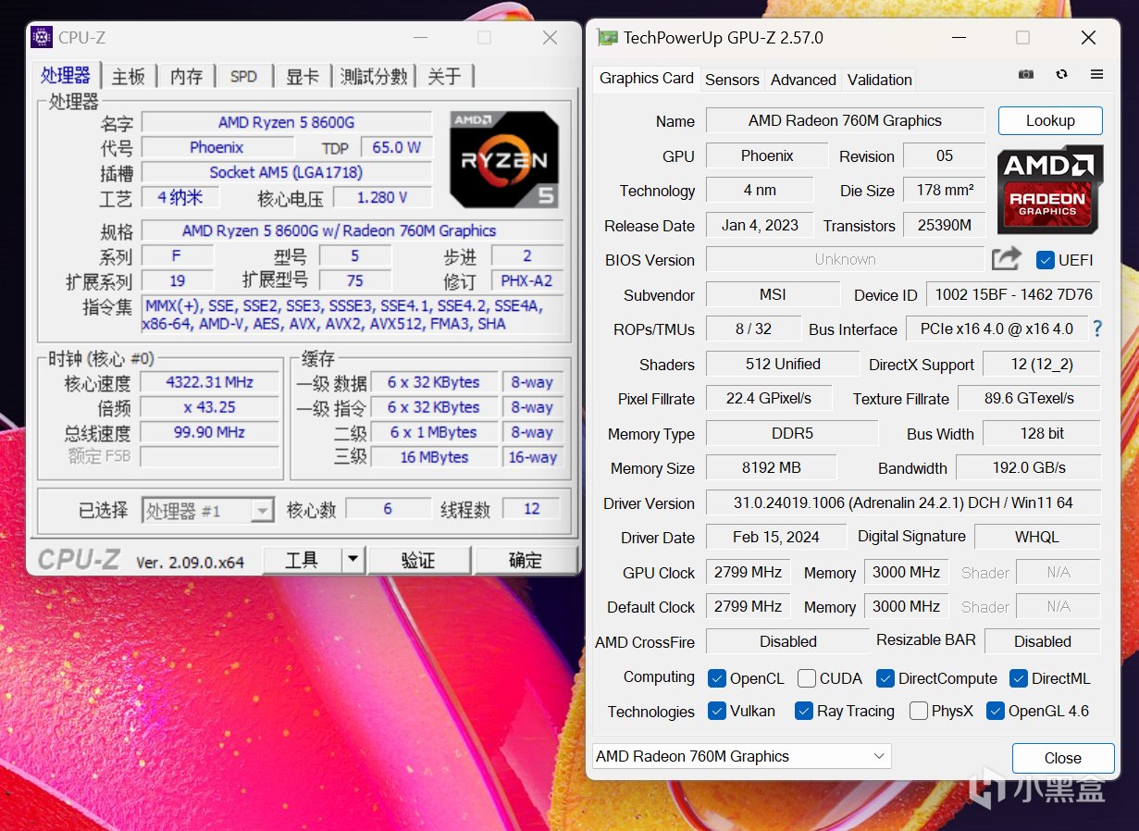
Task: Click the Shaders value 512 Unified
Action: click(783, 364)
